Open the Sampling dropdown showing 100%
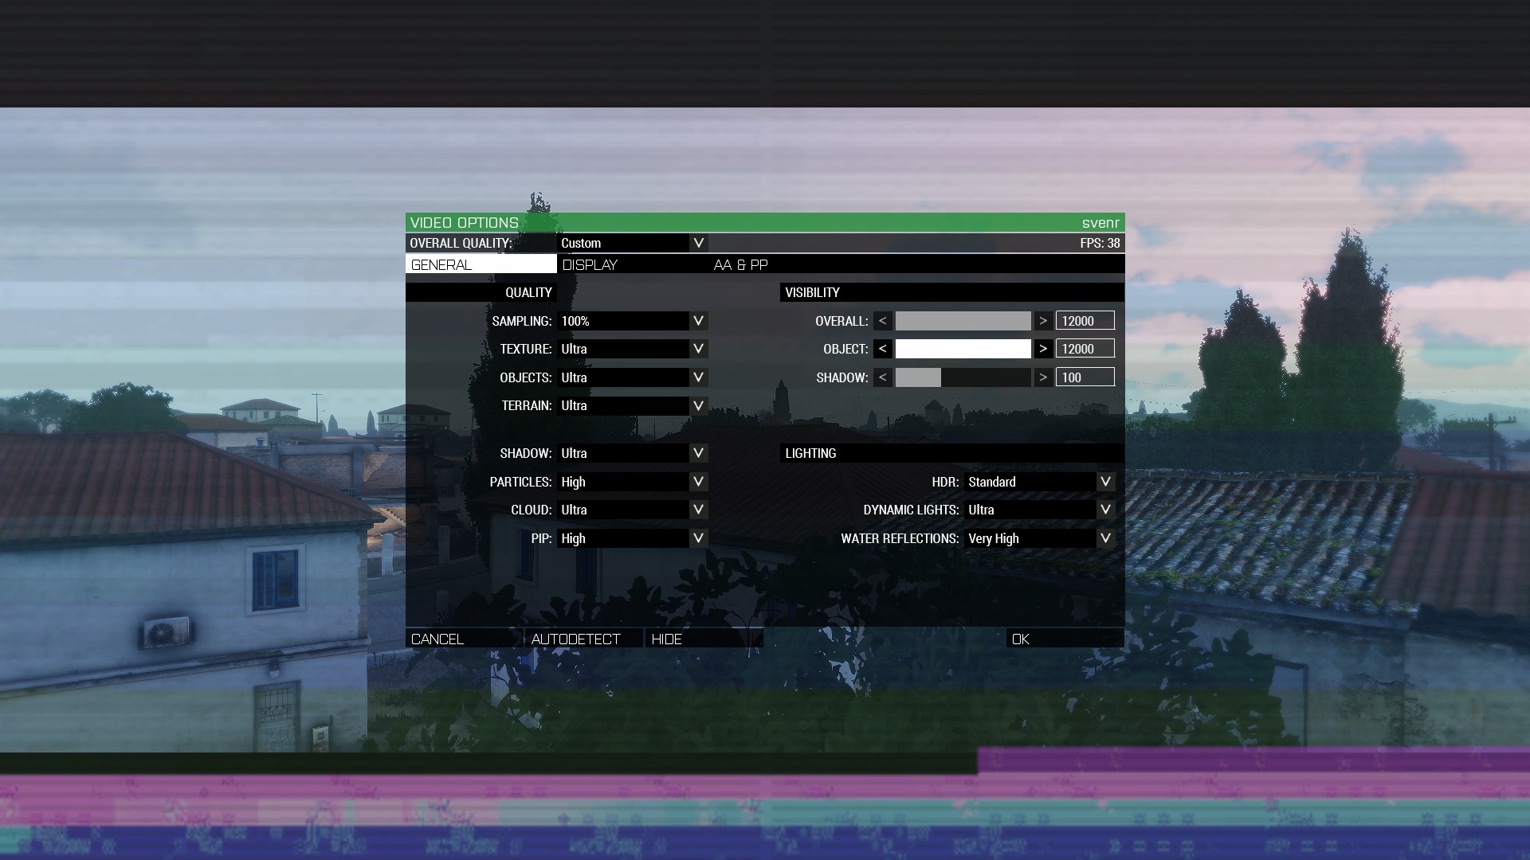The height and width of the screenshot is (860, 1530). point(632,321)
